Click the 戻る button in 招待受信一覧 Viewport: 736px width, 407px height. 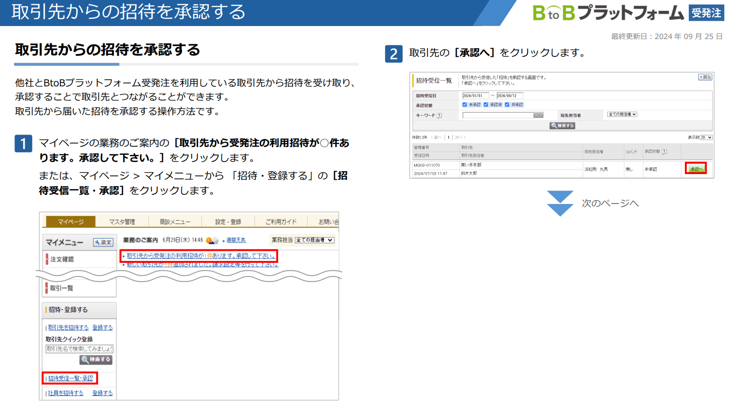[705, 77]
